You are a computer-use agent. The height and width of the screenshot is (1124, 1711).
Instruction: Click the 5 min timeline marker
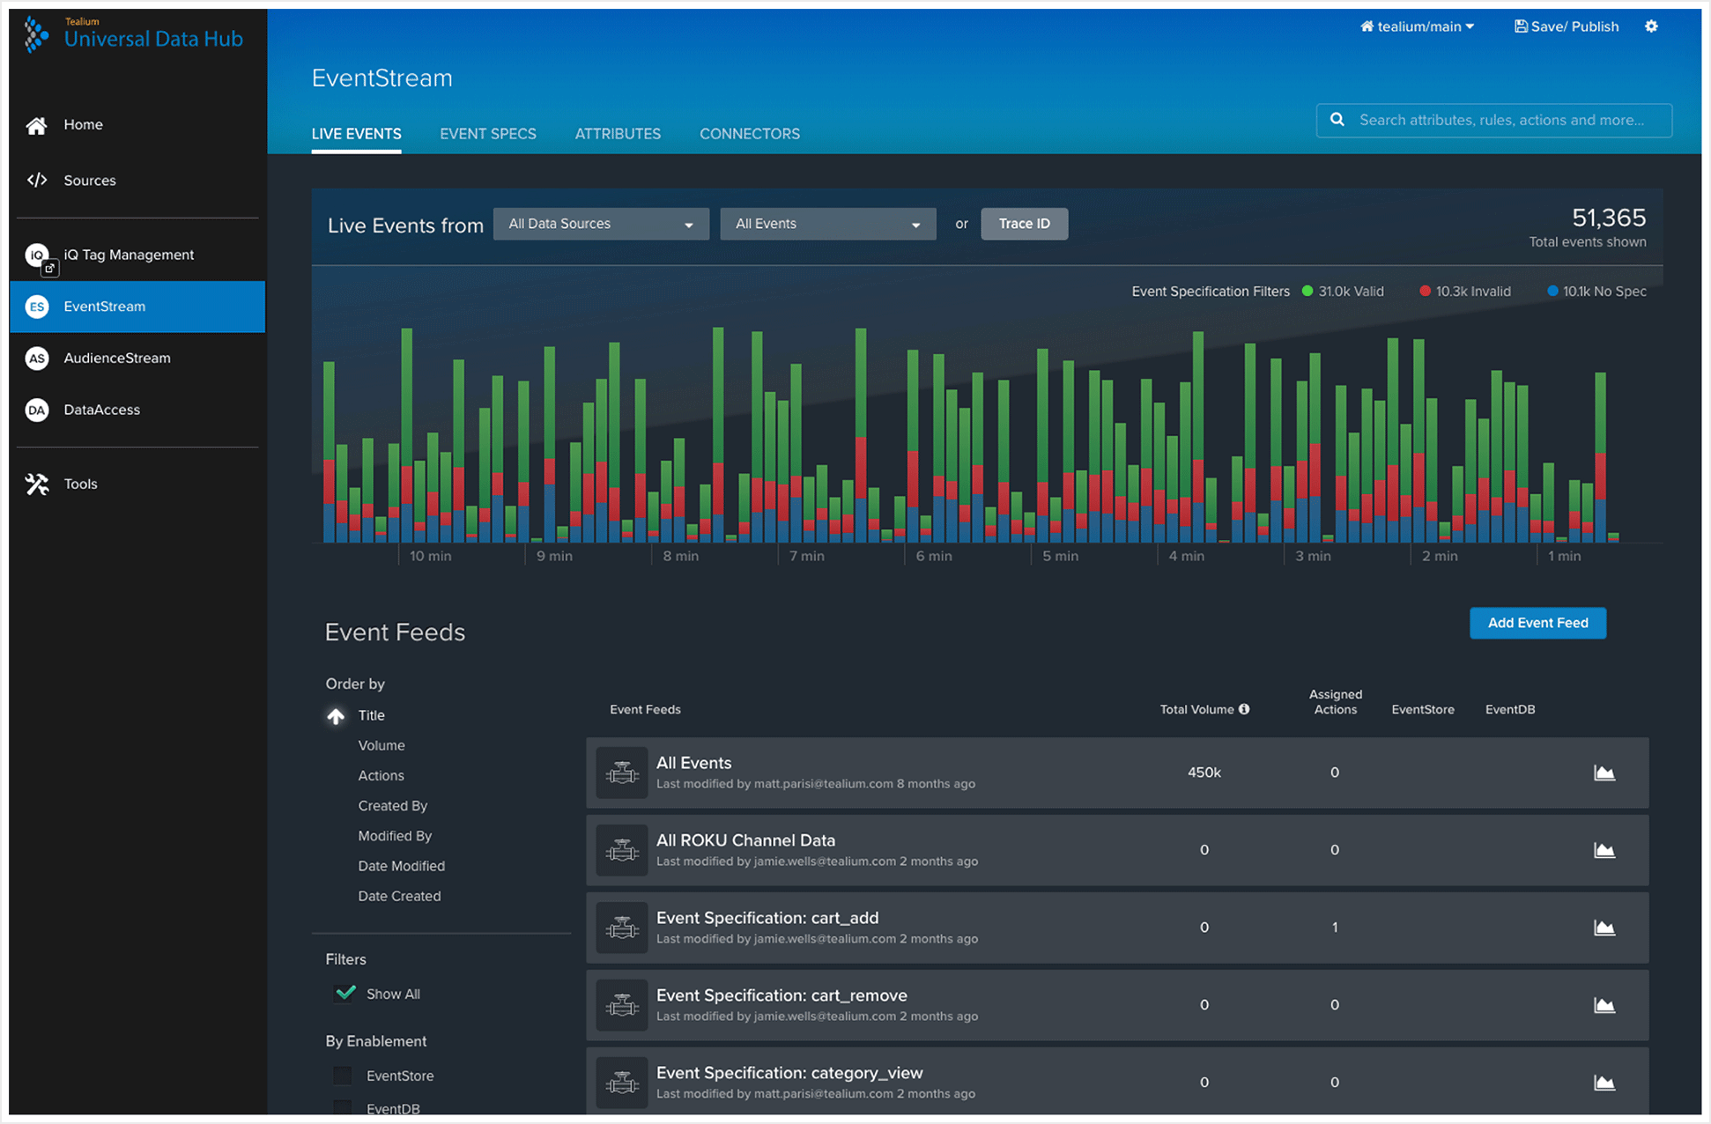[x=1060, y=556]
